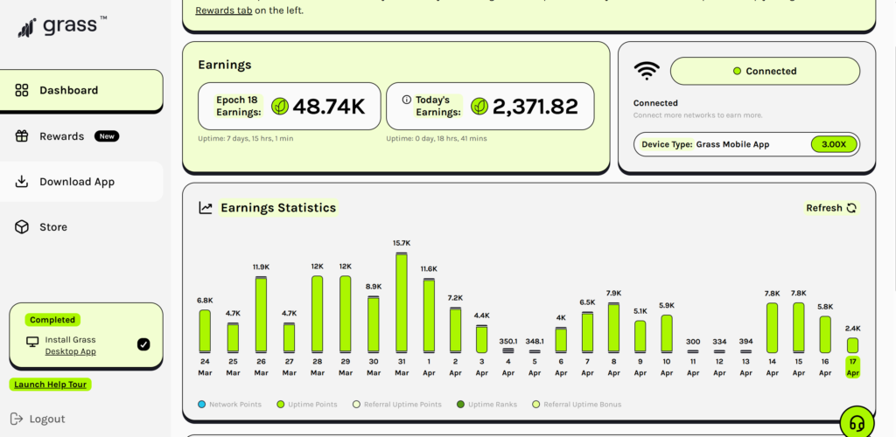Image resolution: width=896 pixels, height=437 pixels.
Task: Toggle the Network Points legend
Action: [x=230, y=405]
